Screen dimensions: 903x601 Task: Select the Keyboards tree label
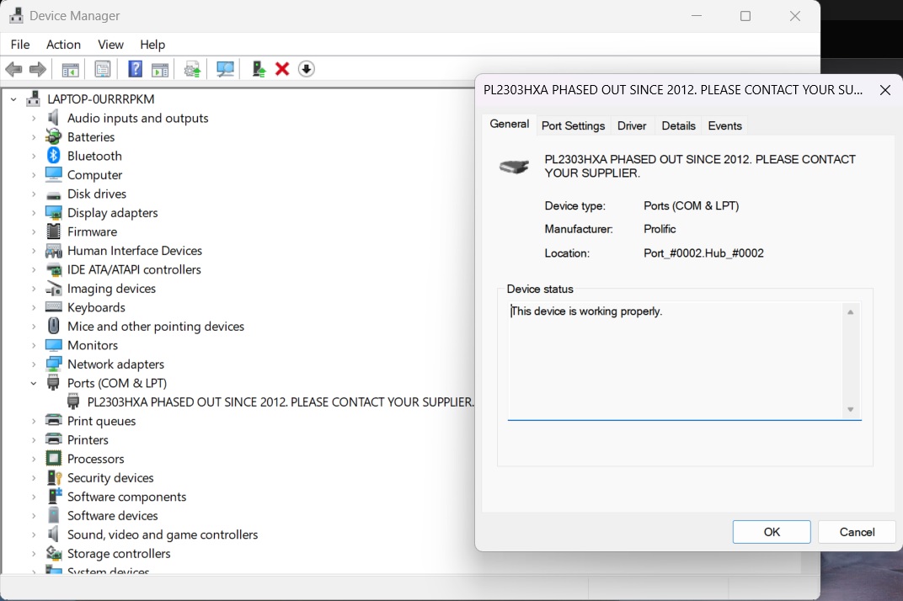coord(96,307)
